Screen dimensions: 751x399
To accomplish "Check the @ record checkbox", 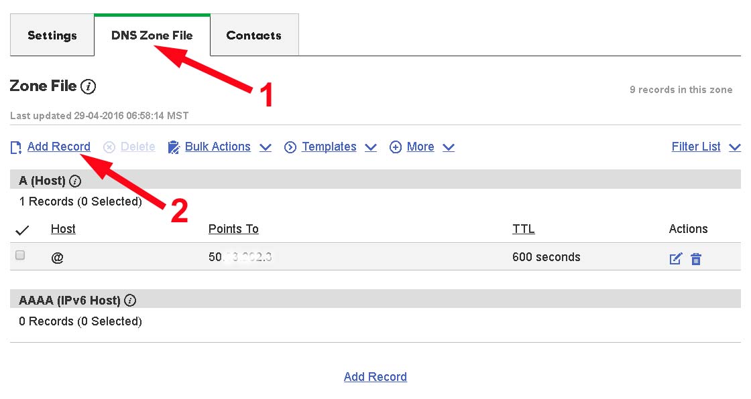I will (x=20, y=255).
